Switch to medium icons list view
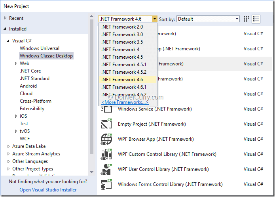This screenshot has width=275, height=197. tap(256, 19)
